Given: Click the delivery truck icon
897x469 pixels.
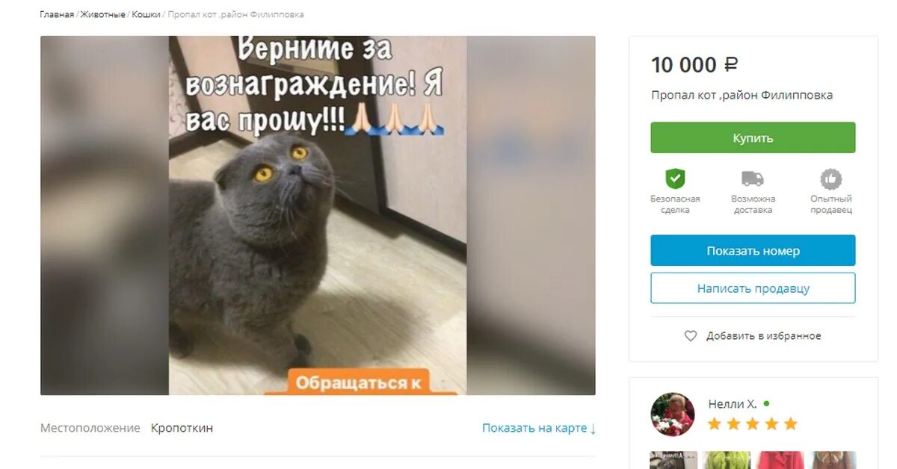Looking at the screenshot, I should point(753,178).
